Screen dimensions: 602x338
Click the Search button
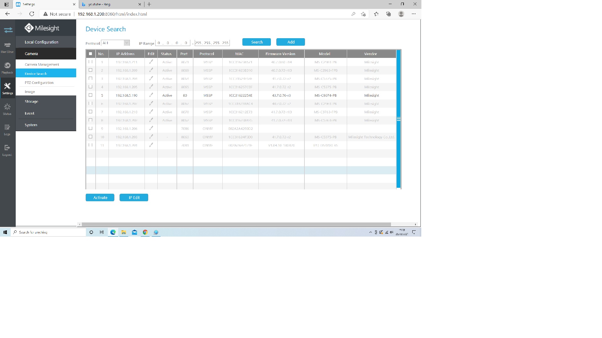256,42
